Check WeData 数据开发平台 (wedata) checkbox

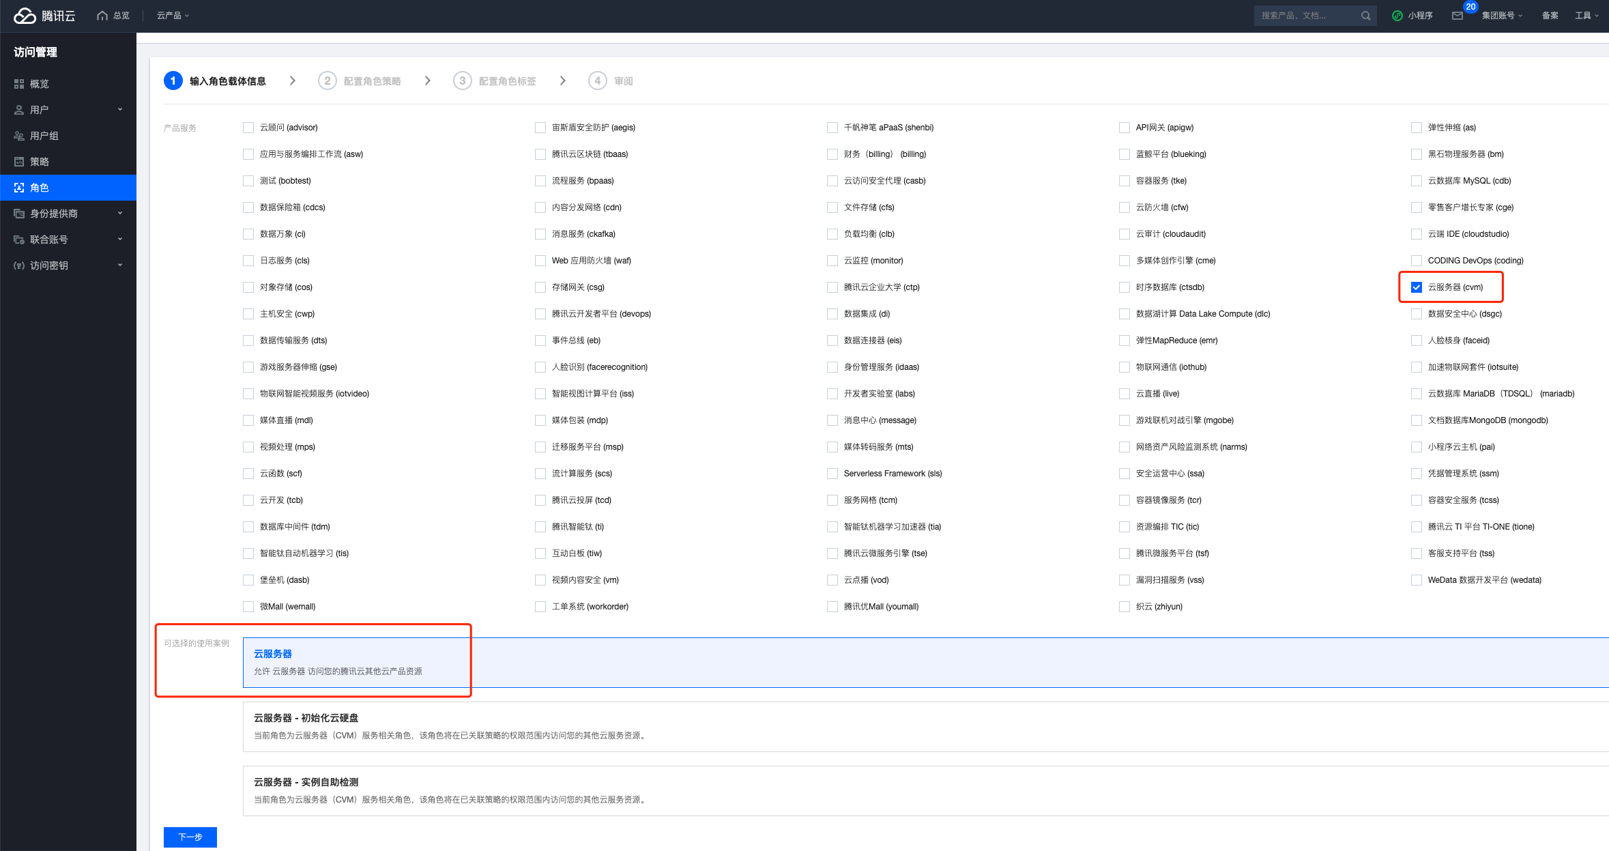click(1417, 580)
